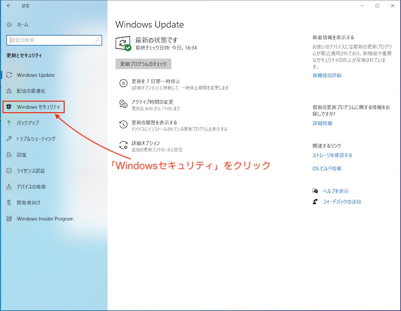Open ライセンス認証 page

tap(31, 171)
